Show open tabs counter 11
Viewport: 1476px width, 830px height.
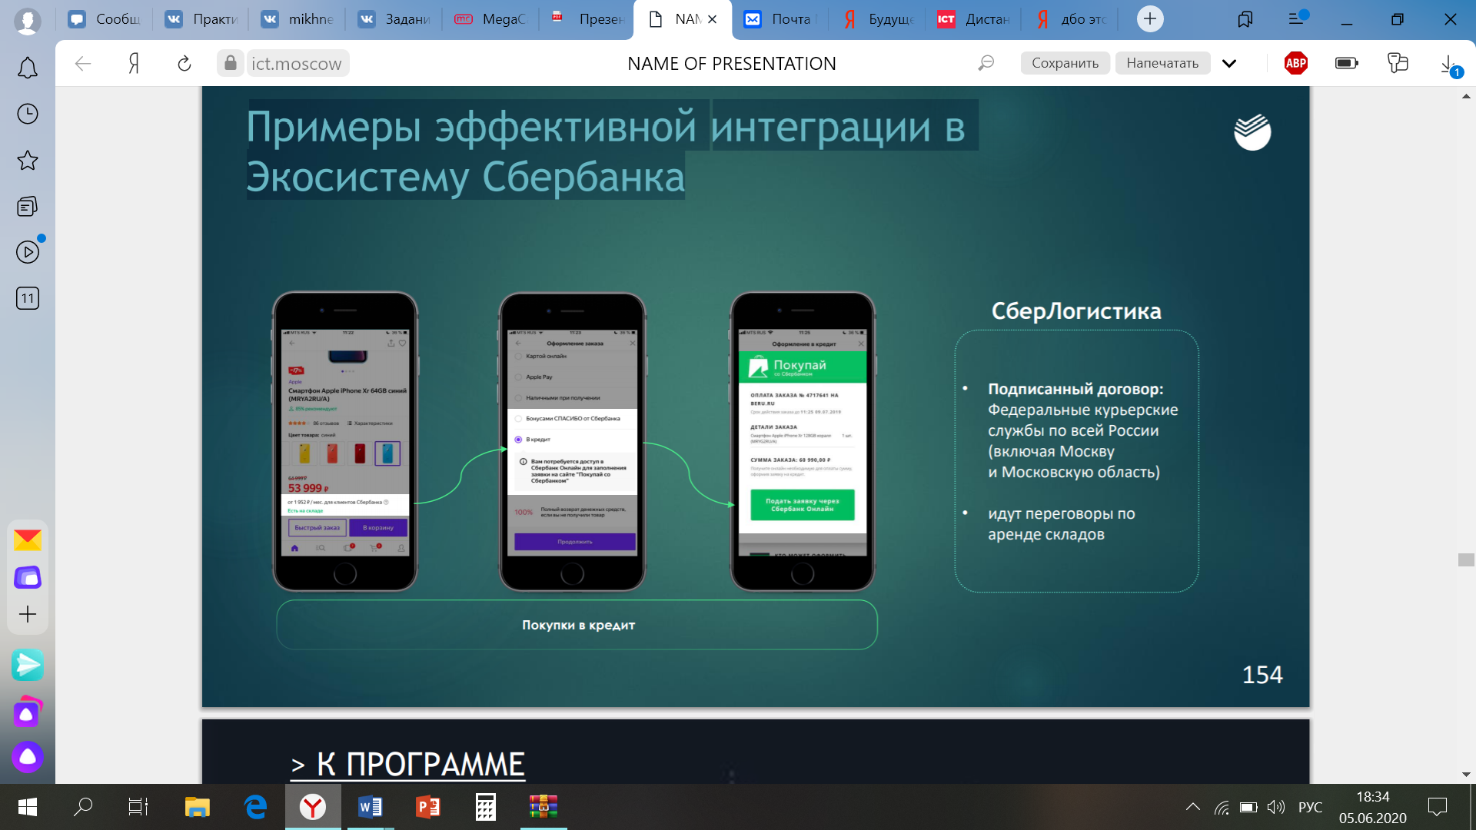[28, 298]
